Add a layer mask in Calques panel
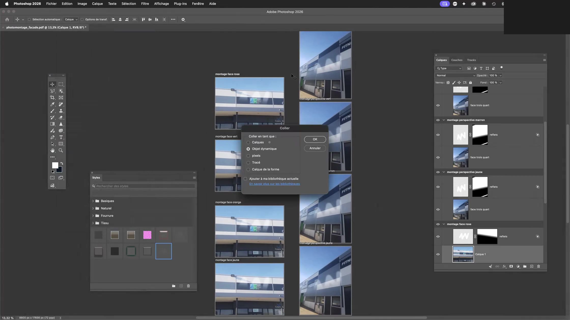This screenshot has height=320, width=570. (x=511, y=266)
